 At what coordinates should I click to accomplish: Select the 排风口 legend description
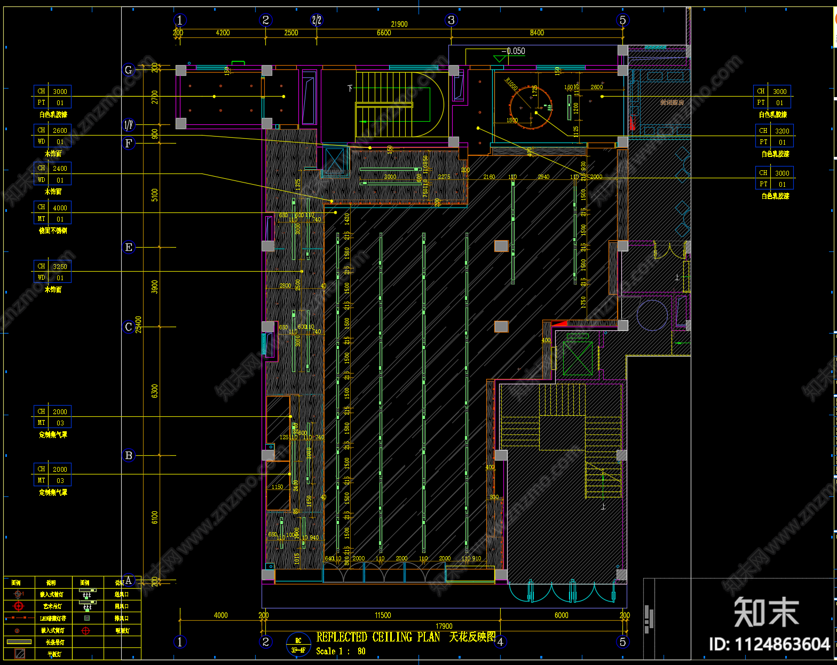tap(122, 619)
